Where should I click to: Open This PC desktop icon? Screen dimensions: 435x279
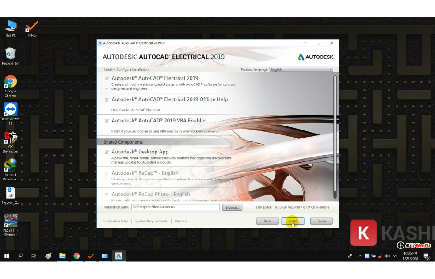pos(11,28)
